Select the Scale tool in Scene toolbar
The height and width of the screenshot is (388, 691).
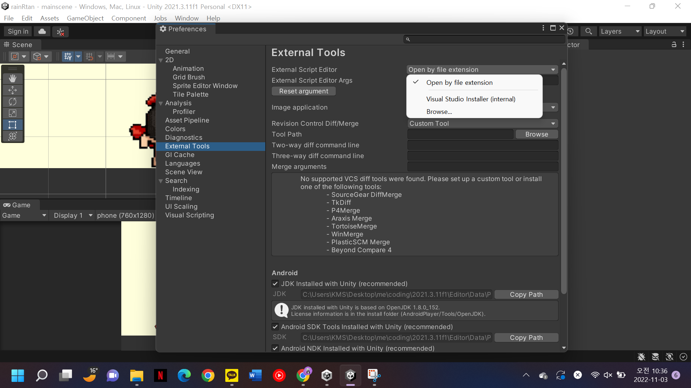(x=13, y=113)
